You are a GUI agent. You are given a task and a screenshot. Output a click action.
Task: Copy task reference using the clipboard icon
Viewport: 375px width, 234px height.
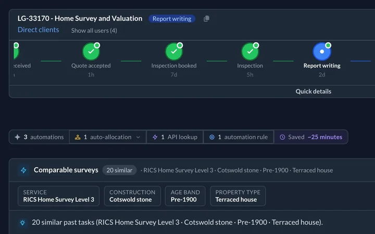click(x=206, y=19)
